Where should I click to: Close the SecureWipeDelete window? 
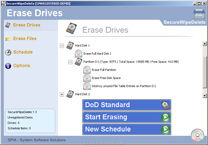(204, 4)
